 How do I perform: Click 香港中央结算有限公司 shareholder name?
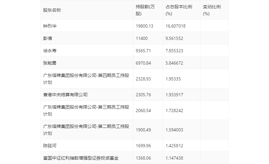click(x=65, y=95)
